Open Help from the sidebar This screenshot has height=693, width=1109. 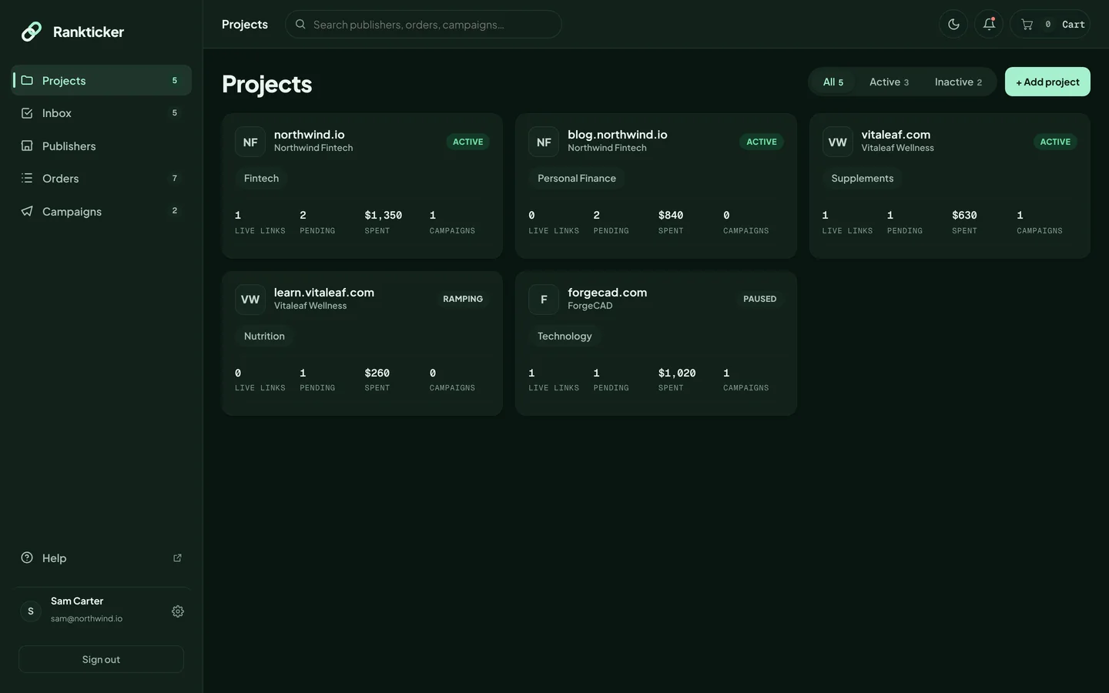point(101,558)
